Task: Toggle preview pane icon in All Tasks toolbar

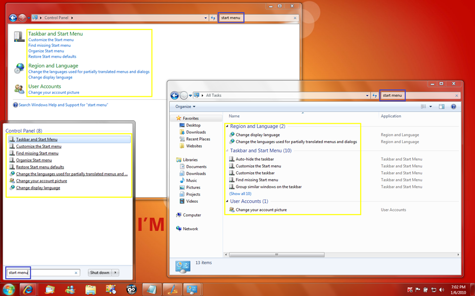Action: pyautogui.click(x=441, y=106)
